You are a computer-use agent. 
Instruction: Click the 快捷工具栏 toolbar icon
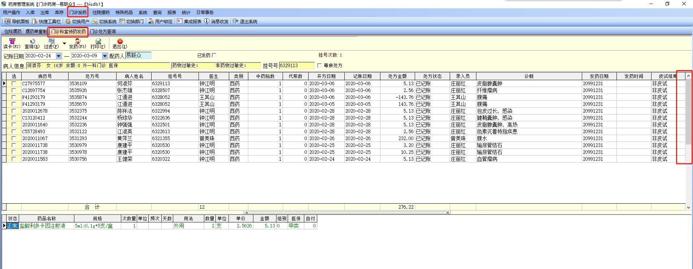click(x=35, y=21)
